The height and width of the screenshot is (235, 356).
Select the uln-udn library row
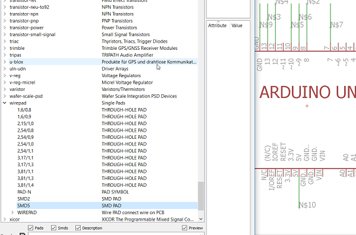click(x=103, y=69)
